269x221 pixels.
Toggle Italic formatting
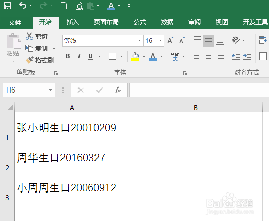pyautogui.click(x=79, y=56)
